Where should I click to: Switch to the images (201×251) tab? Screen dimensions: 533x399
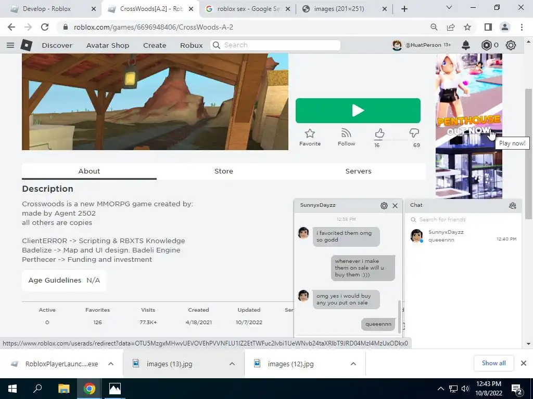(338, 9)
